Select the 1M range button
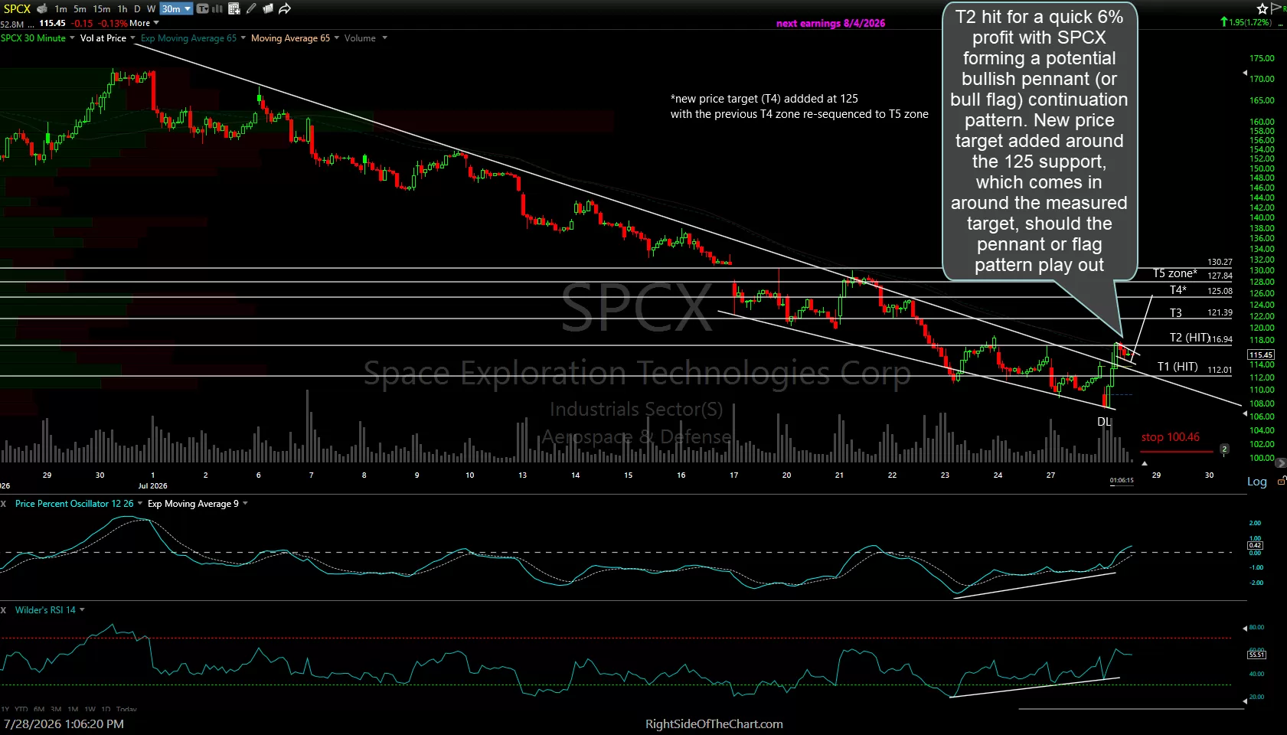Screen dimensions: 1287x735 73,710
